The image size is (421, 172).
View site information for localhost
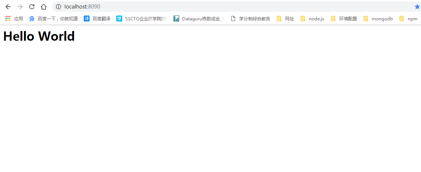(x=59, y=7)
